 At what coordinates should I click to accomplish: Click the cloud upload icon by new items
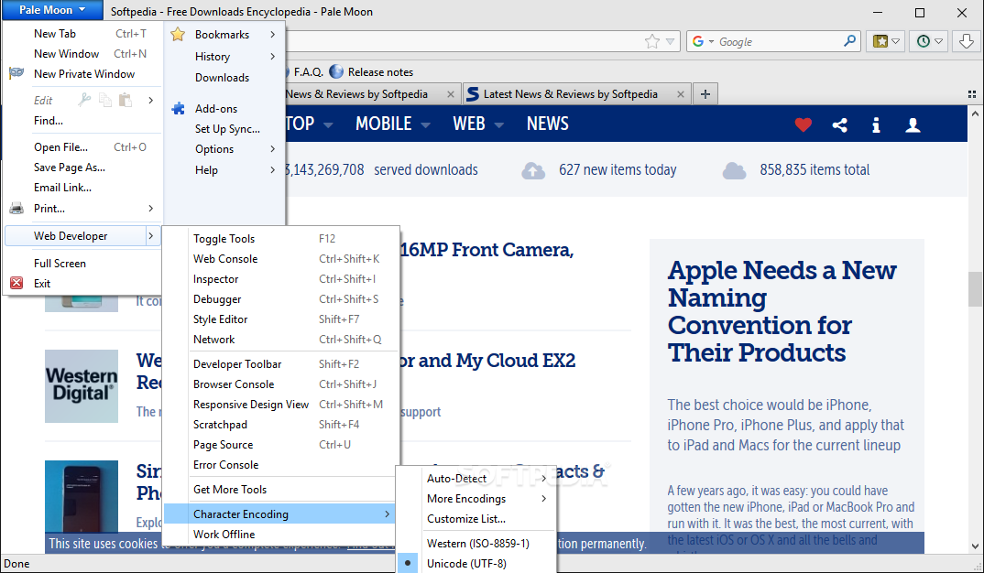coord(533,170)
